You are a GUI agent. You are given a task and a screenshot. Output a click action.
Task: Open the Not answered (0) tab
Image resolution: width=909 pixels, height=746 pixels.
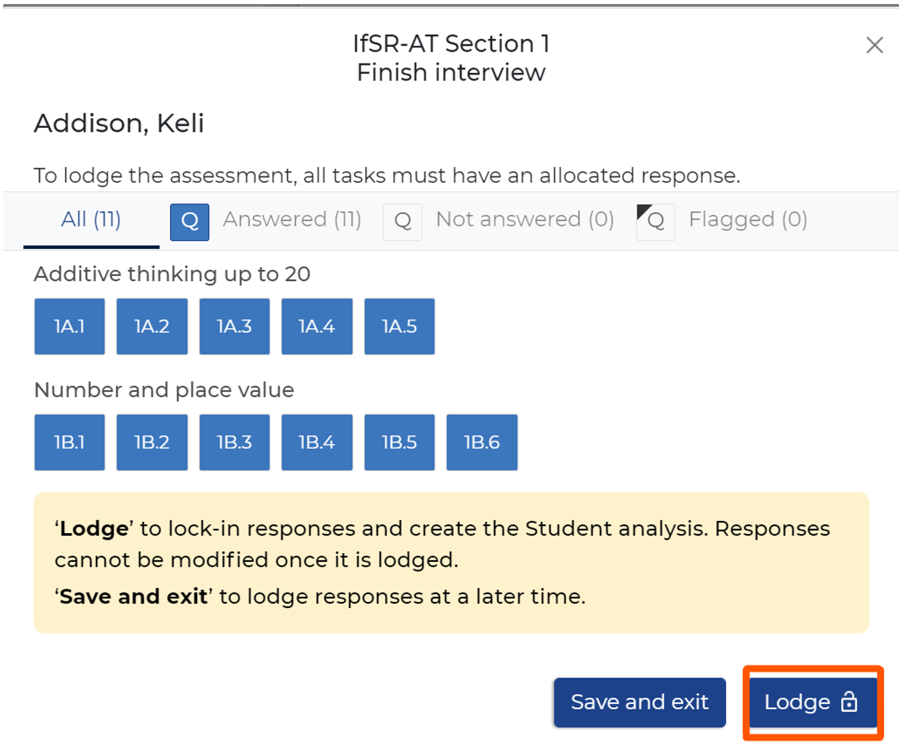tap(524, 220)
